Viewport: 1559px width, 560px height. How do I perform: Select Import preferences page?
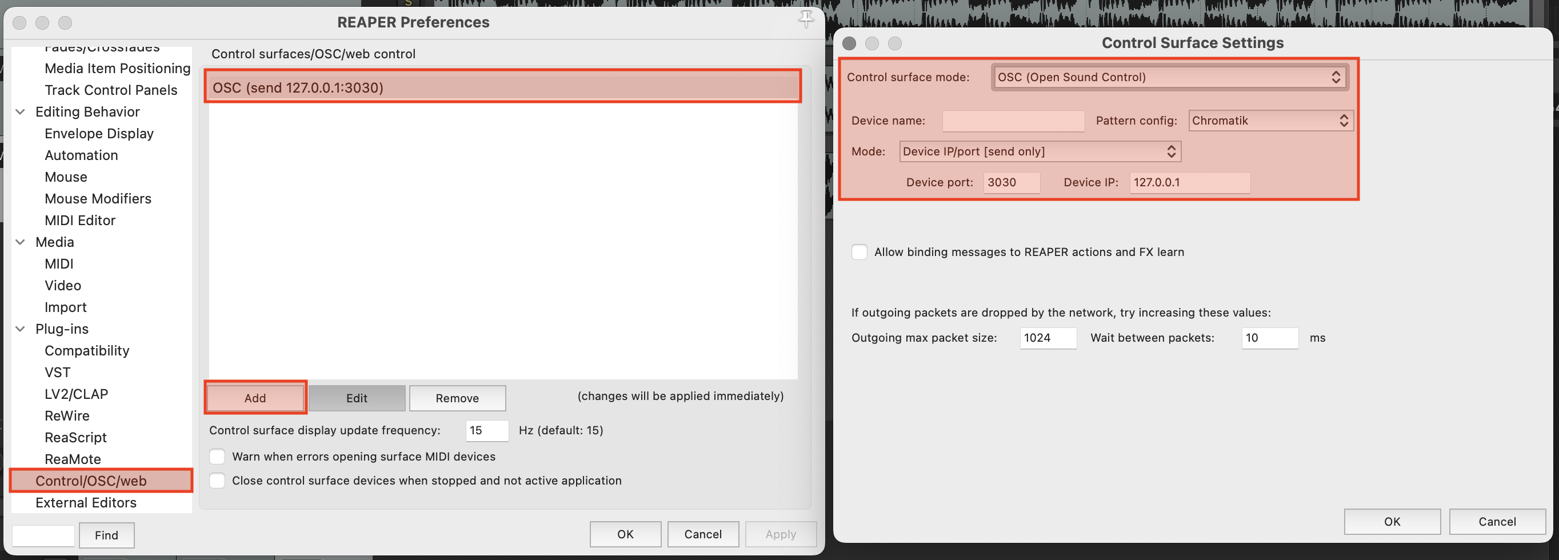(65, 307)
